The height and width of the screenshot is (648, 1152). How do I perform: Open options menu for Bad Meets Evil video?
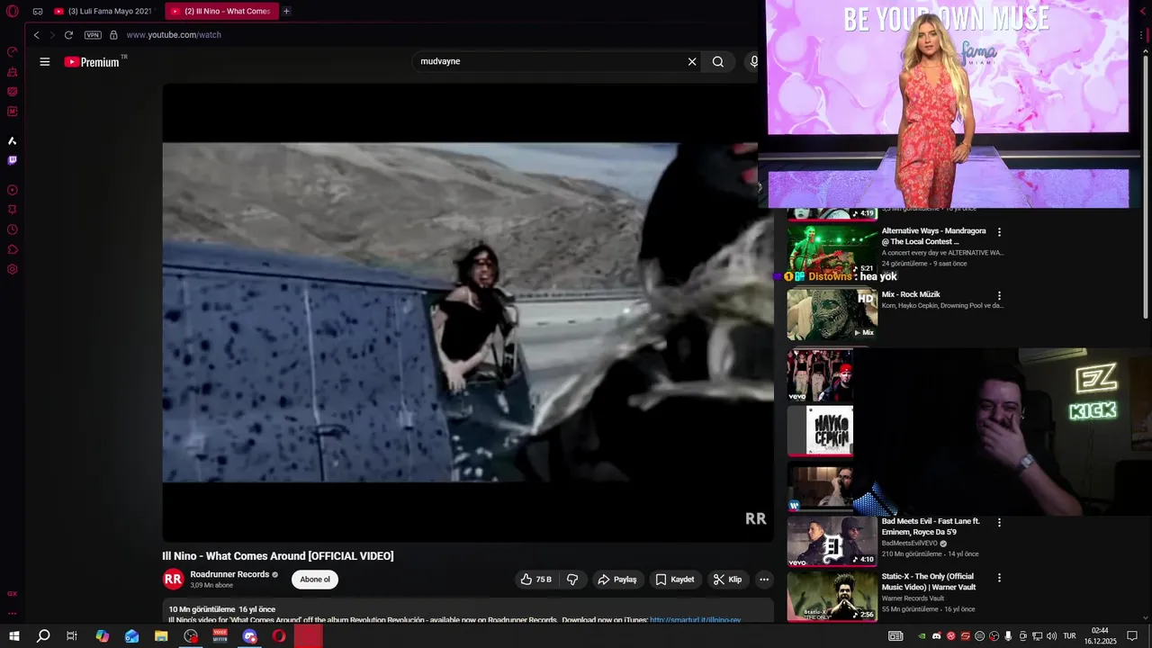coord(999,522)
